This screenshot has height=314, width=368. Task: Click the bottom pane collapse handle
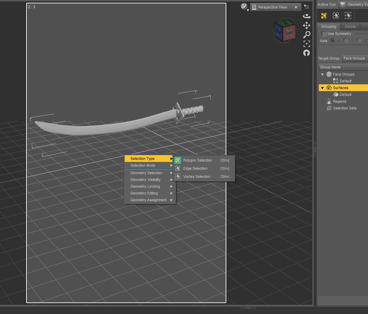tap(248, 308)
